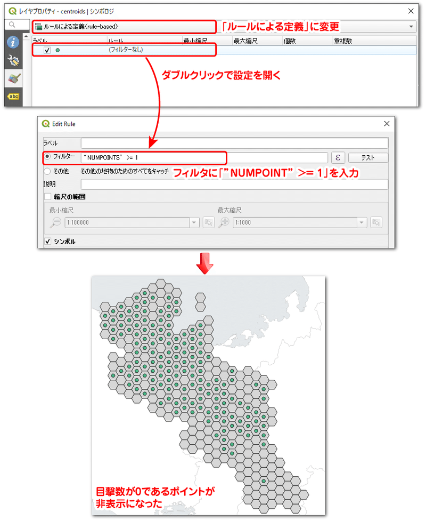Expand the 1:100000 minimum scale dropdown
The image size is (426, 520).
point(194,222)
